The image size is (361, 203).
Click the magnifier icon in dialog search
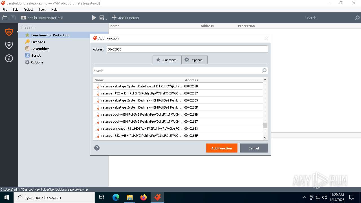point(264,70)
